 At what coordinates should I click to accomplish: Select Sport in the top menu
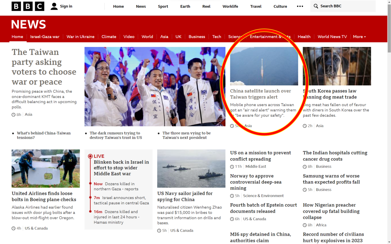[x=163, y=6]
